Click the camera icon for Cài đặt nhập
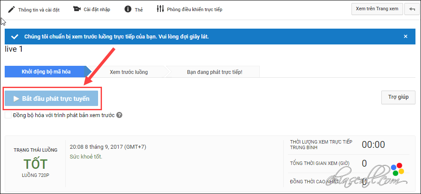The width and height of the screenshot is (421, 194). (x=77, y=9)
